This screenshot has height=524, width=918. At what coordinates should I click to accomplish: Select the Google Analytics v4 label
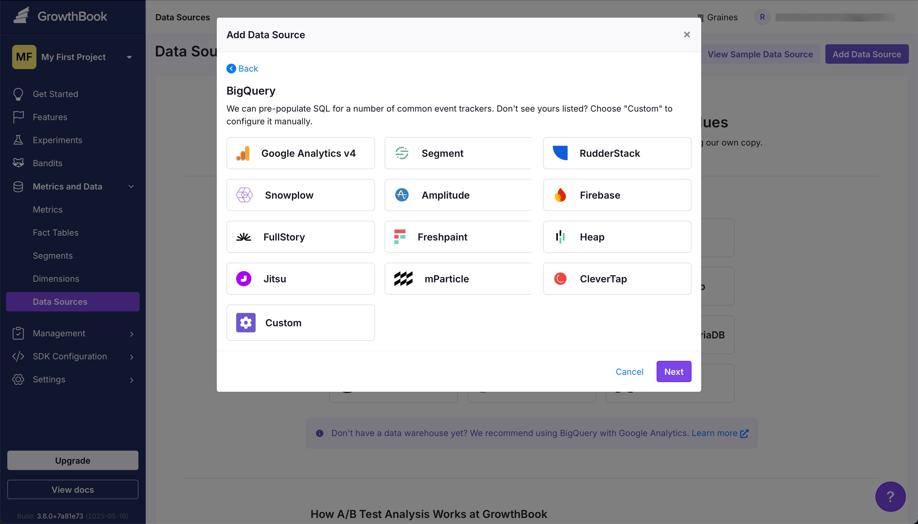[x=308, y=153]
